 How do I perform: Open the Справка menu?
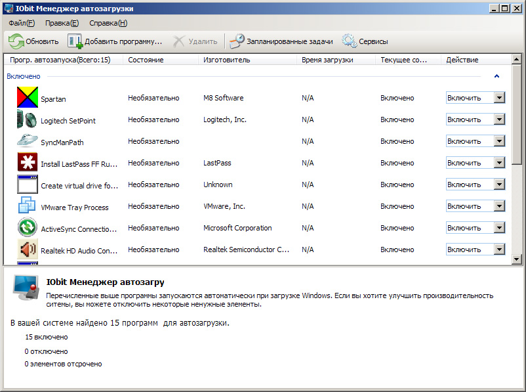[108, 23]
